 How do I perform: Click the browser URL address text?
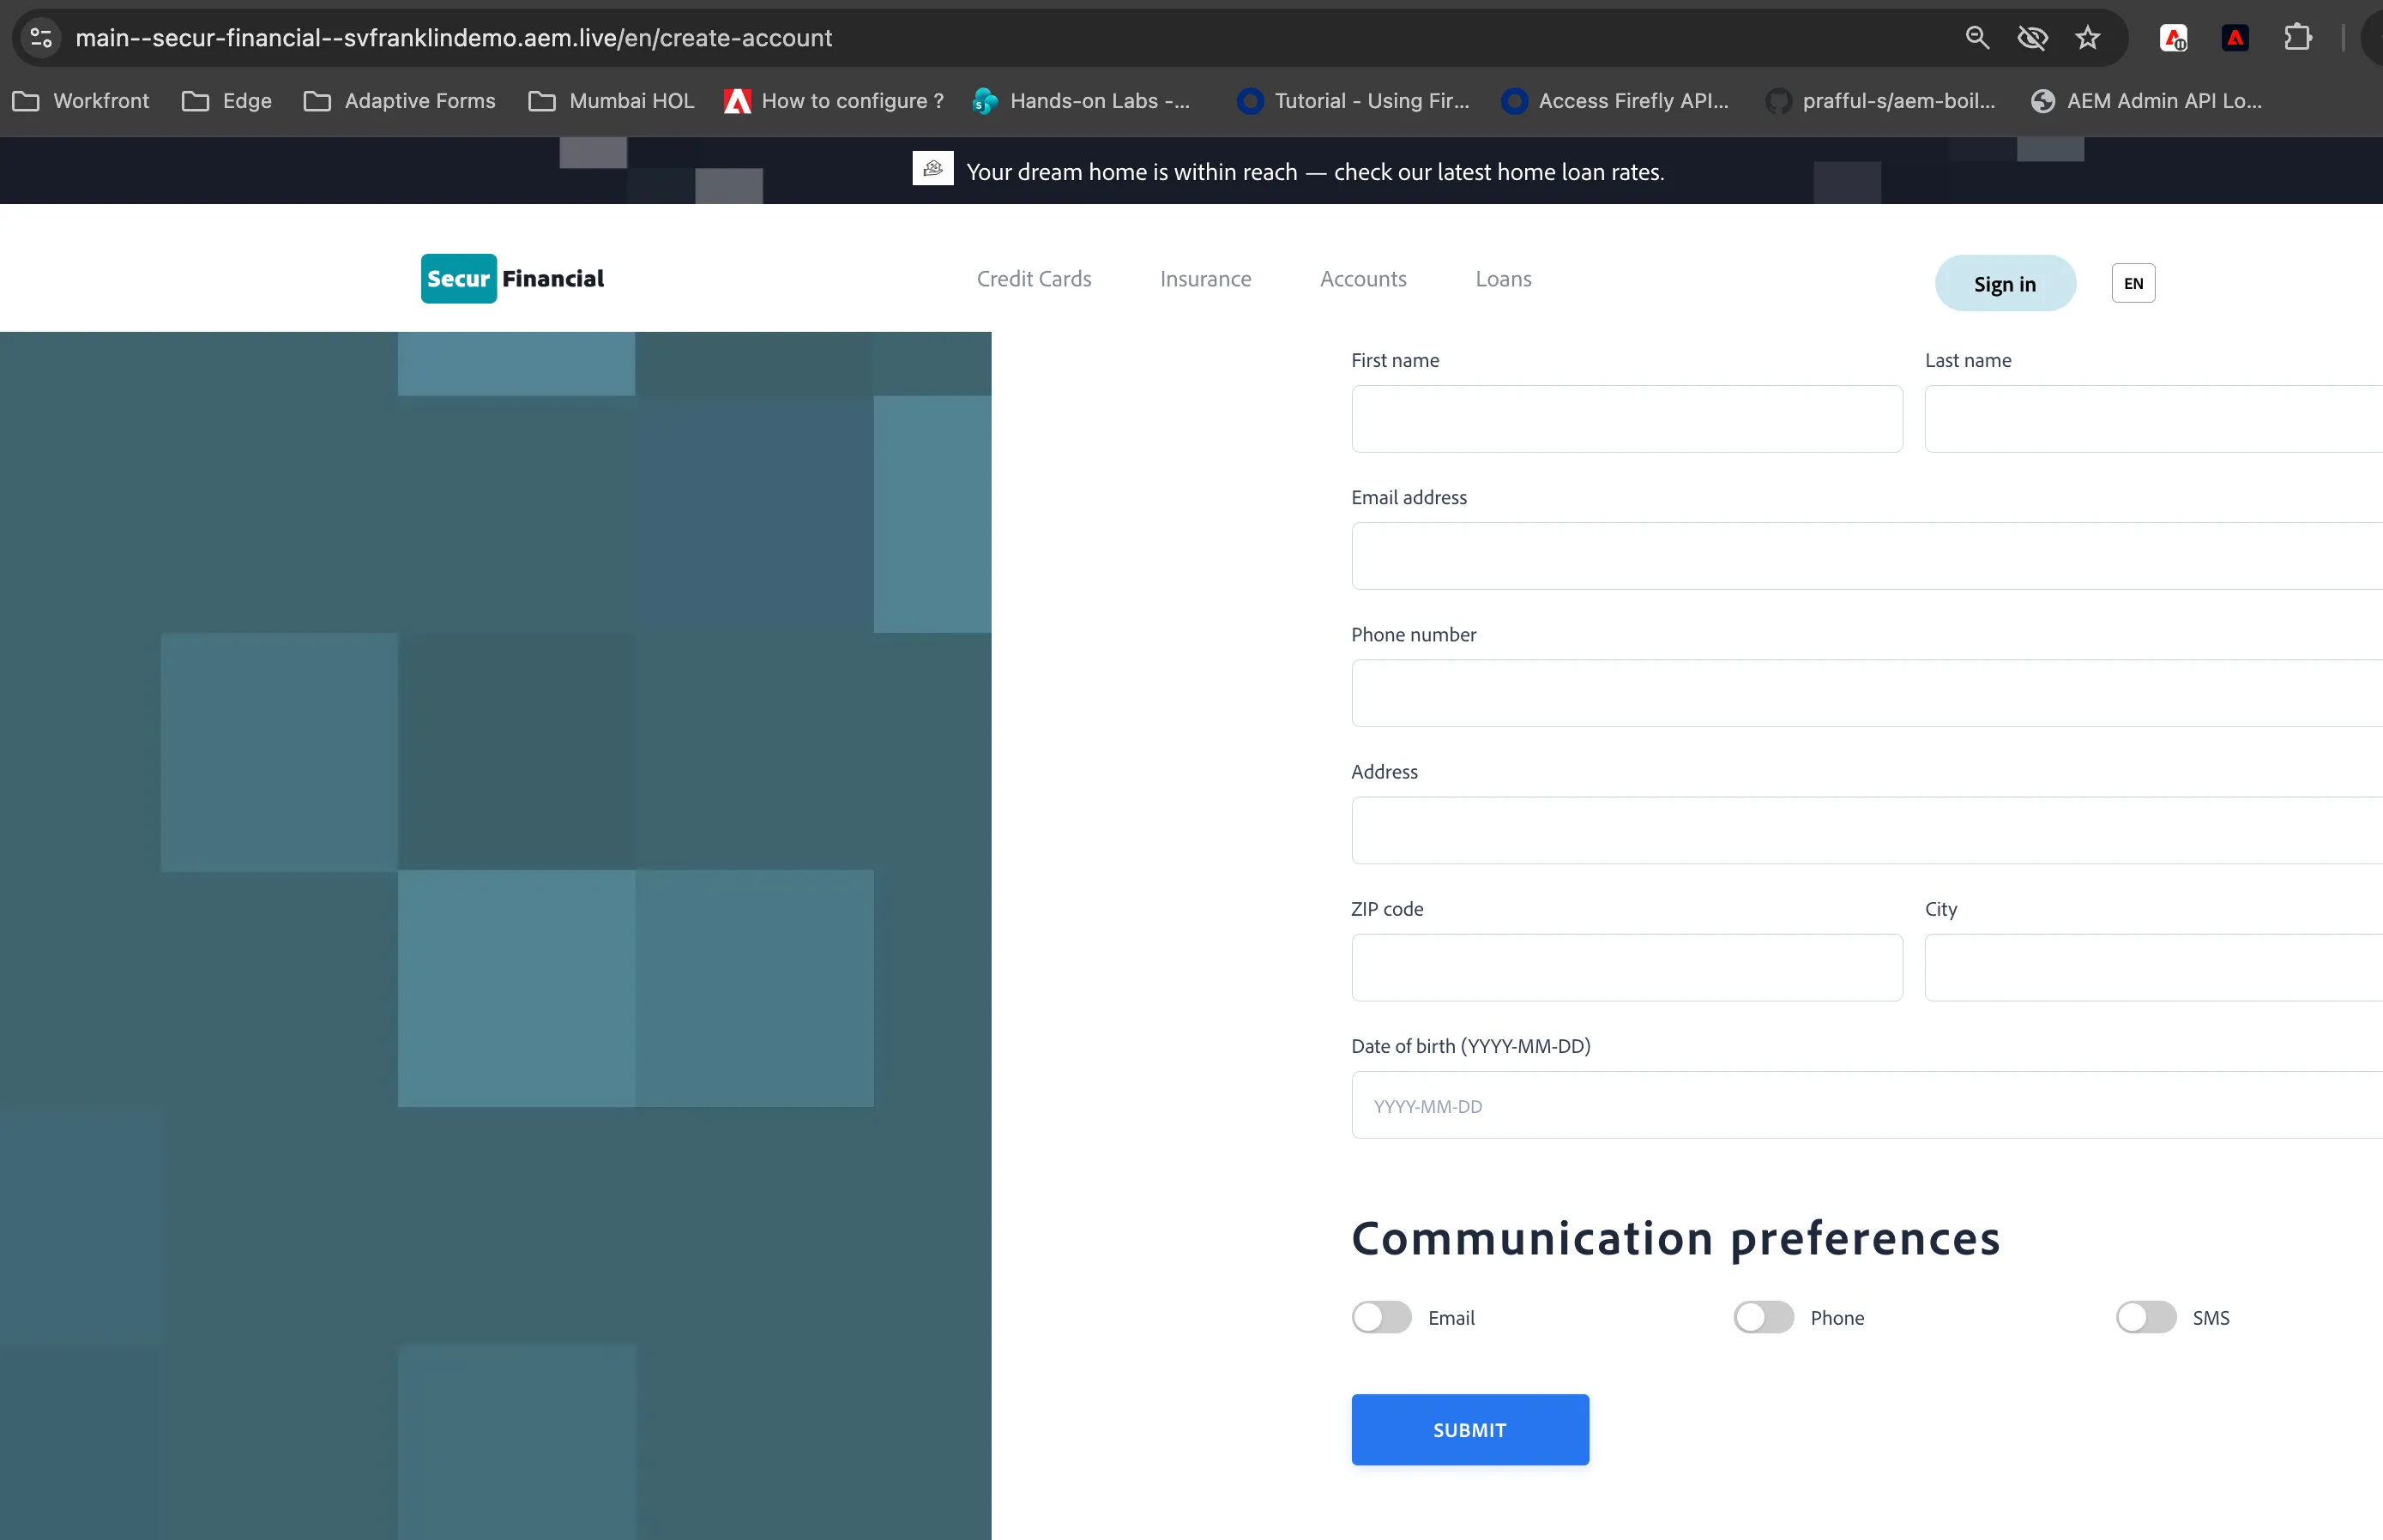pyautogui.click(x=454, y=38)
